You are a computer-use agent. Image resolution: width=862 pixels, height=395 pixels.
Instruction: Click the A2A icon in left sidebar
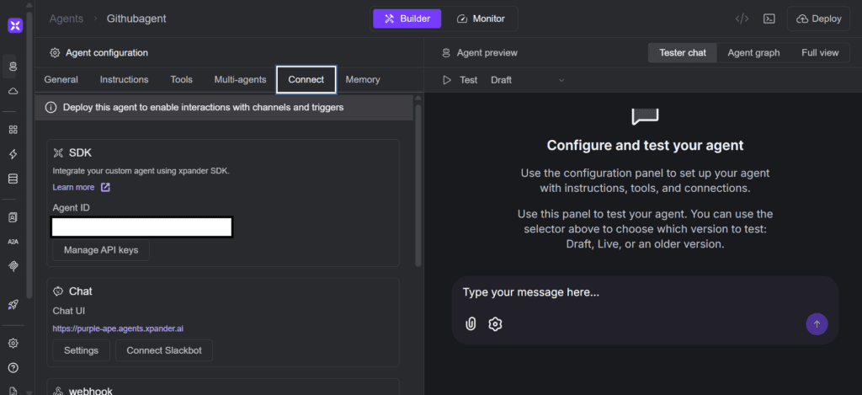click(x=13, y=242)
